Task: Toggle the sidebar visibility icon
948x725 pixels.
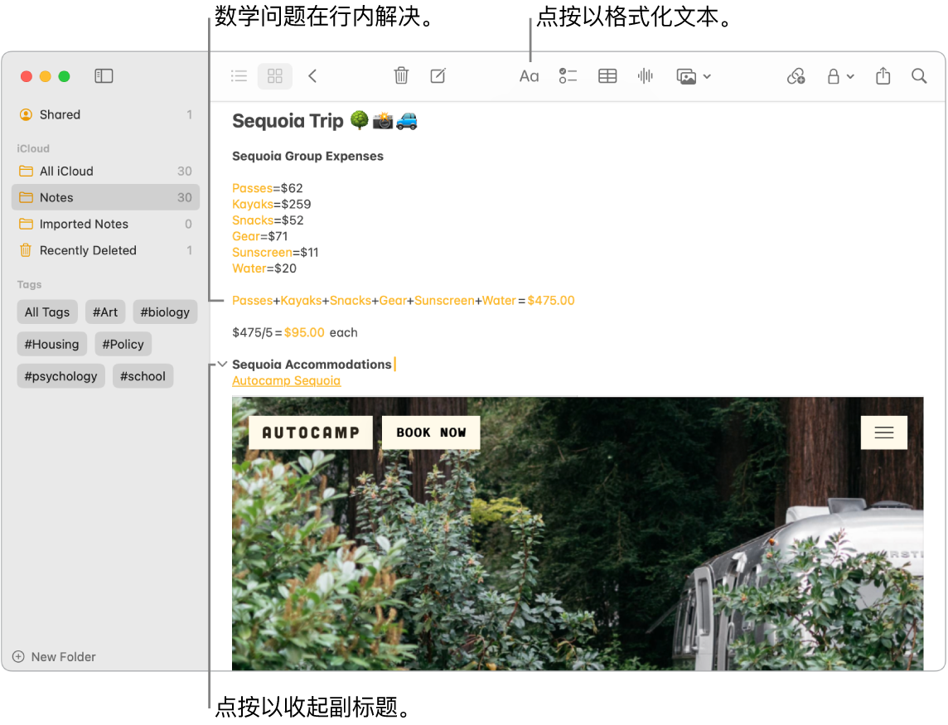Action: [104, 75]
